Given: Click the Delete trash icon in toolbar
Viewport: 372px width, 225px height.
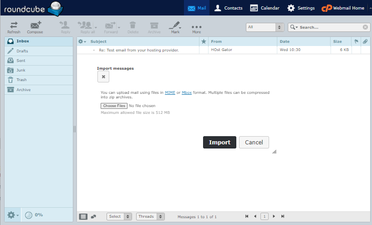Looking at the screenshot, I should coord(133,27).
